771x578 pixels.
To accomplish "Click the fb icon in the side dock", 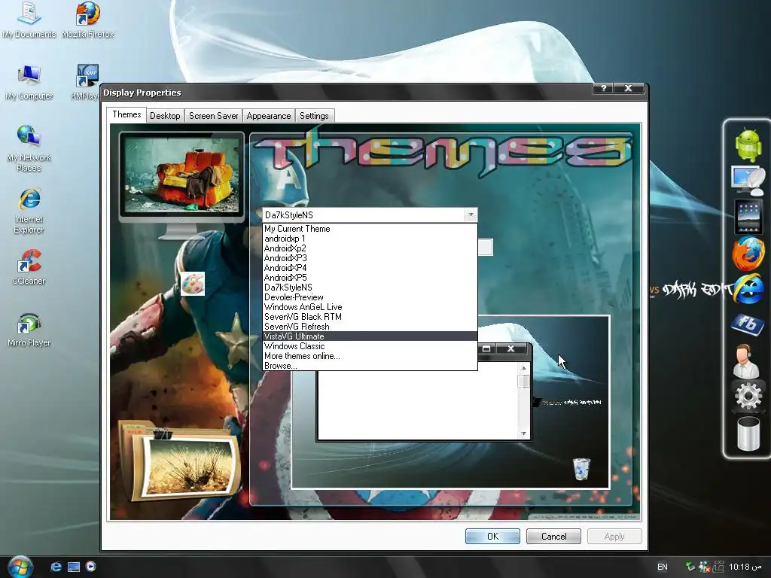I will coord(748,324).
